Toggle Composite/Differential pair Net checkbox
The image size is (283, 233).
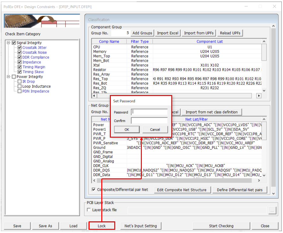(x=93, y=190)
